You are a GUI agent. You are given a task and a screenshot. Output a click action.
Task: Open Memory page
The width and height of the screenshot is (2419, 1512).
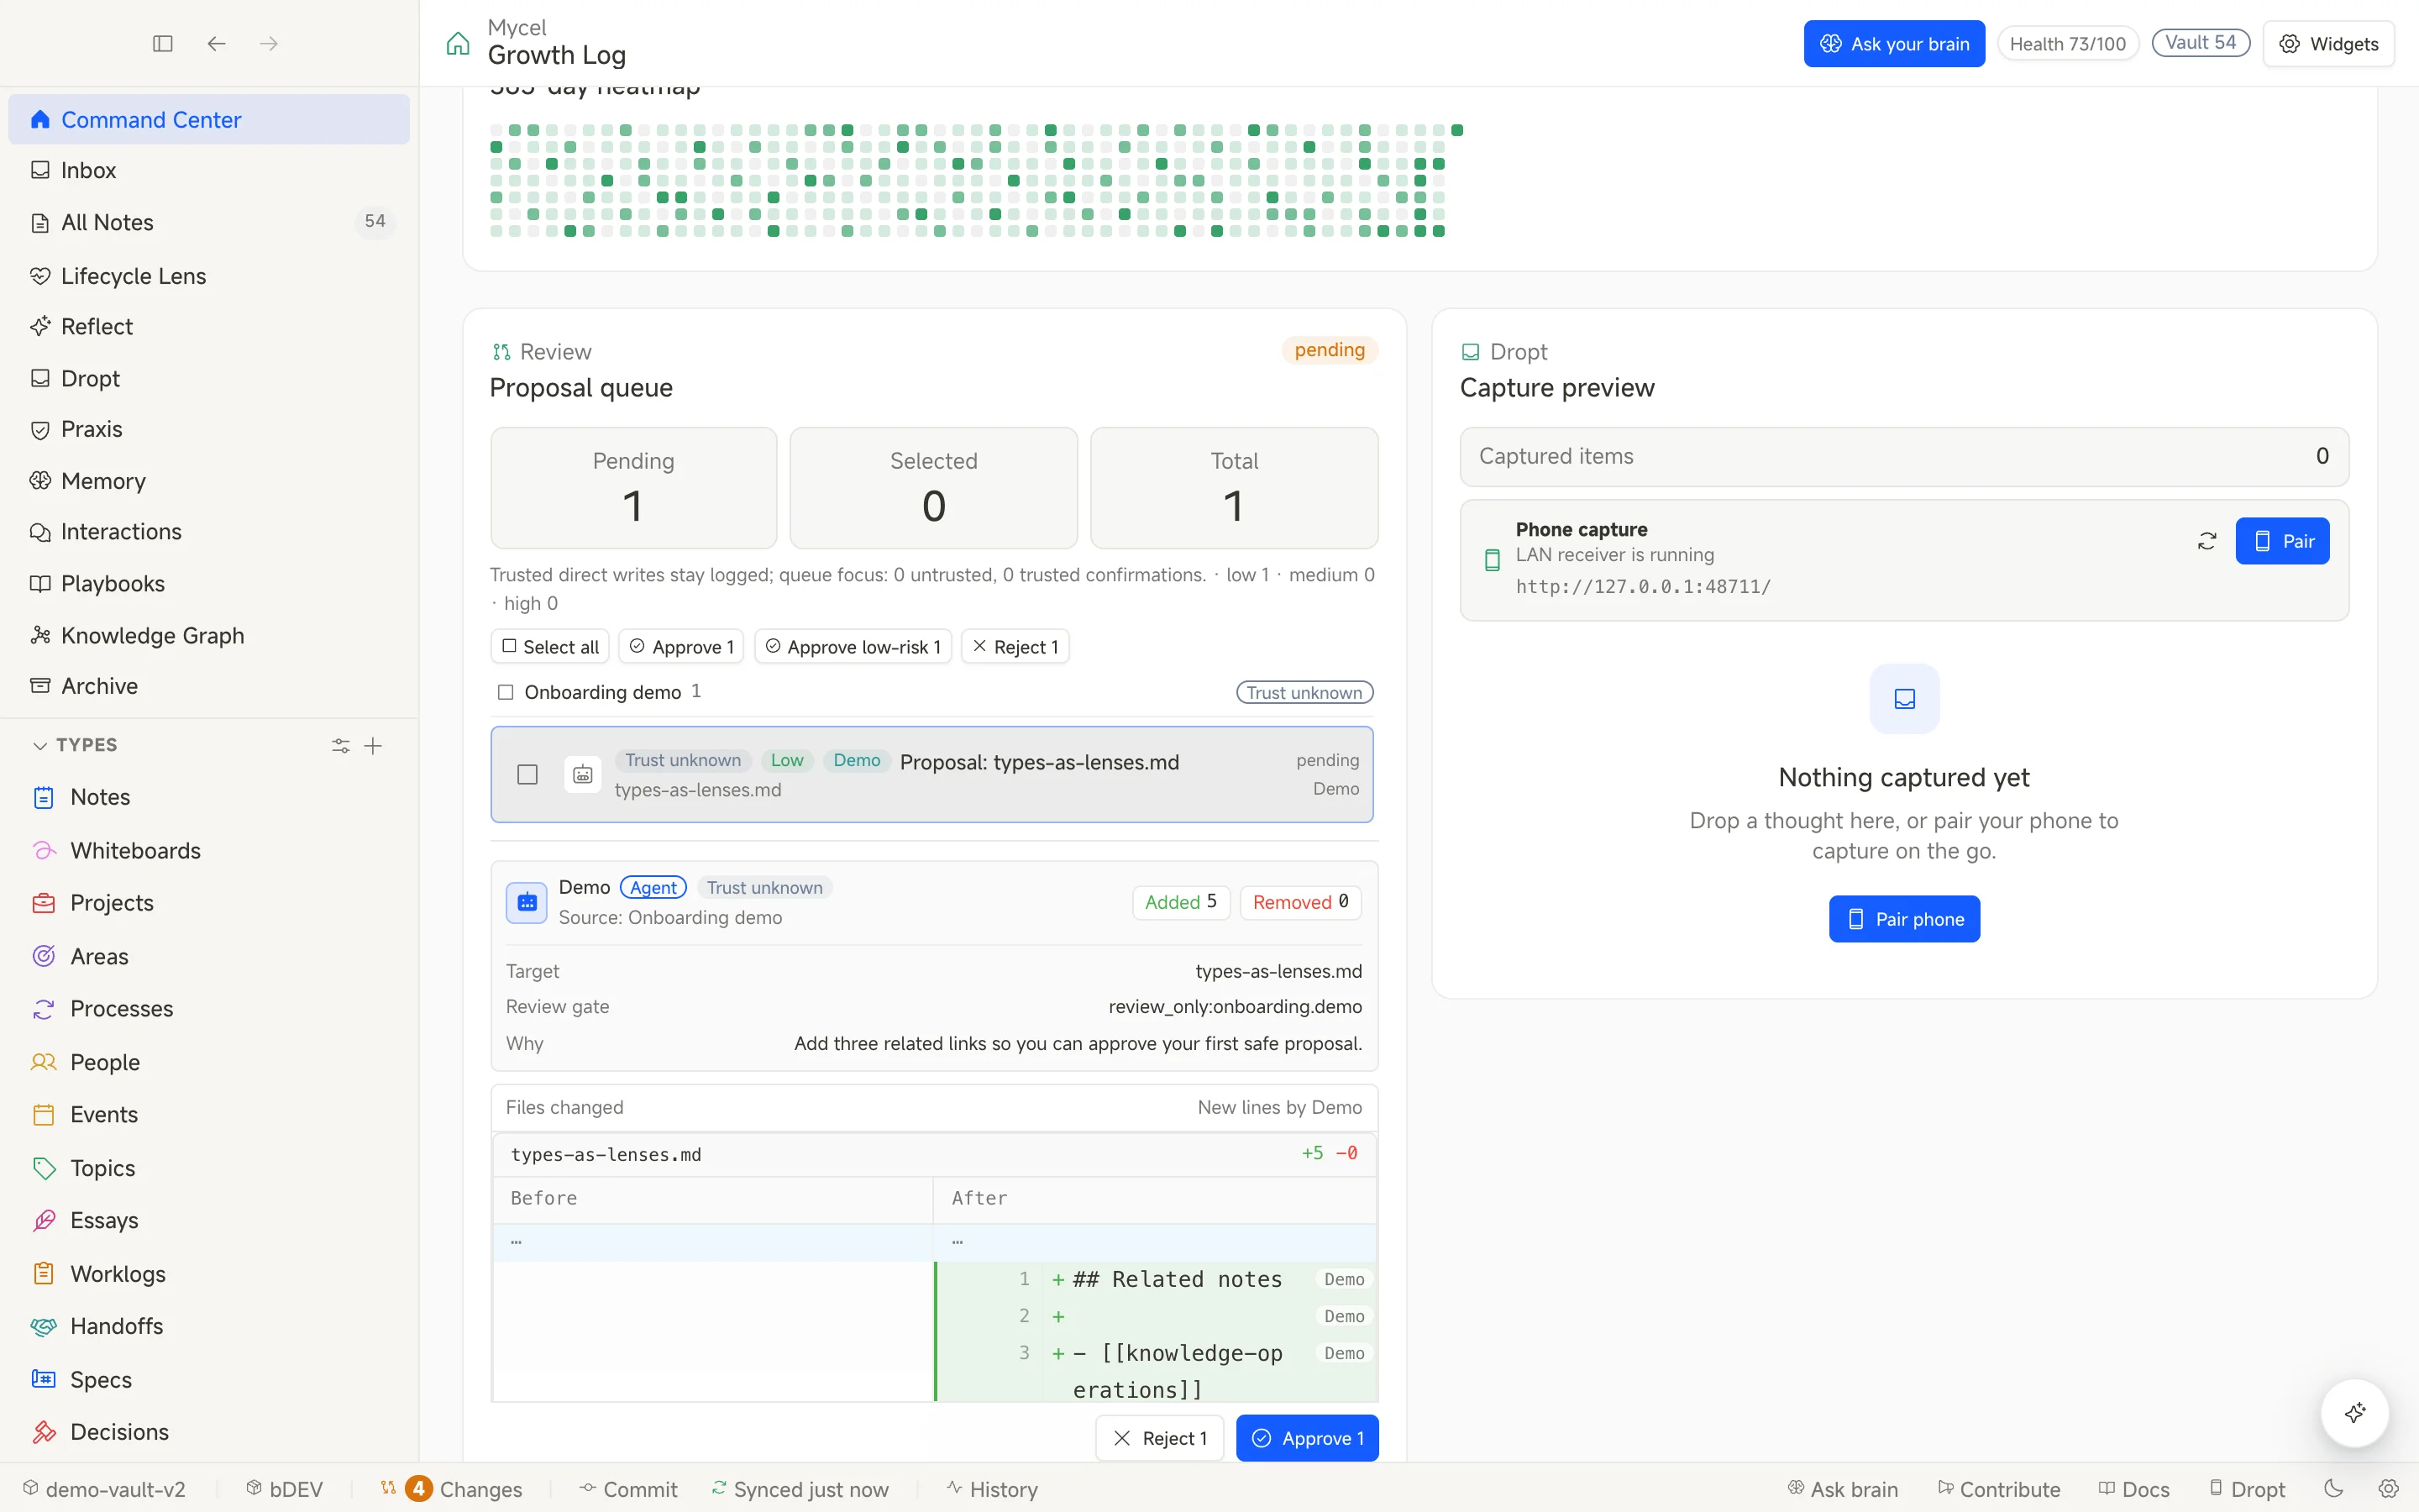coord(209,481)
